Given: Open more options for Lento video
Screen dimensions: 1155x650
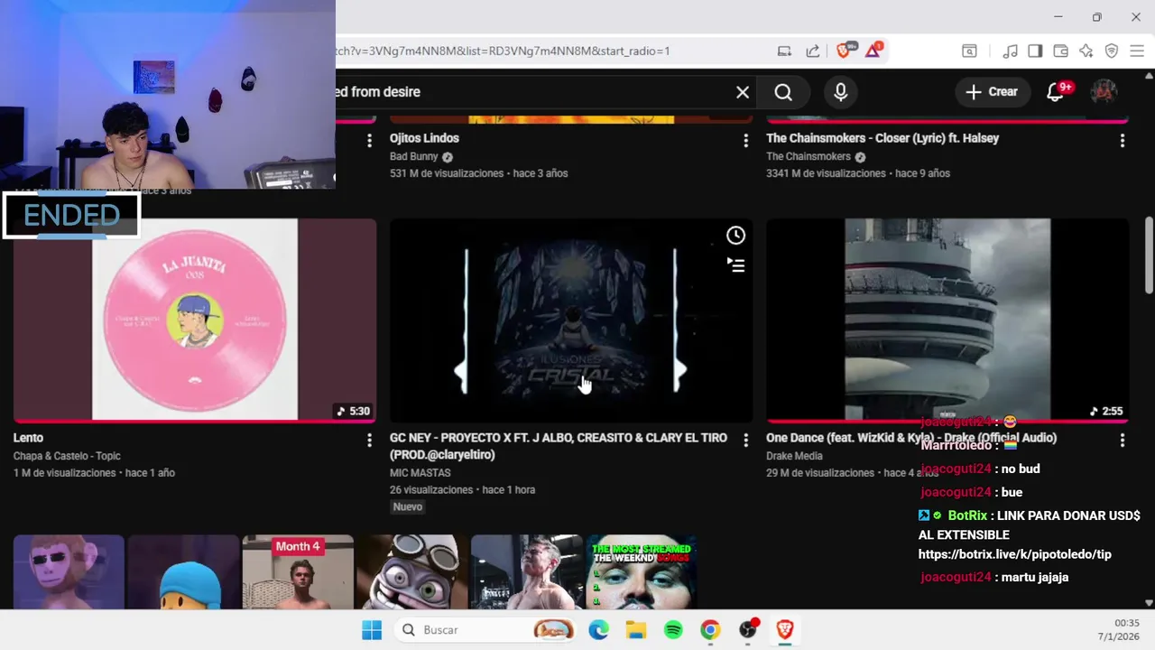Looking at the screenshot, I should pos(368,441).
